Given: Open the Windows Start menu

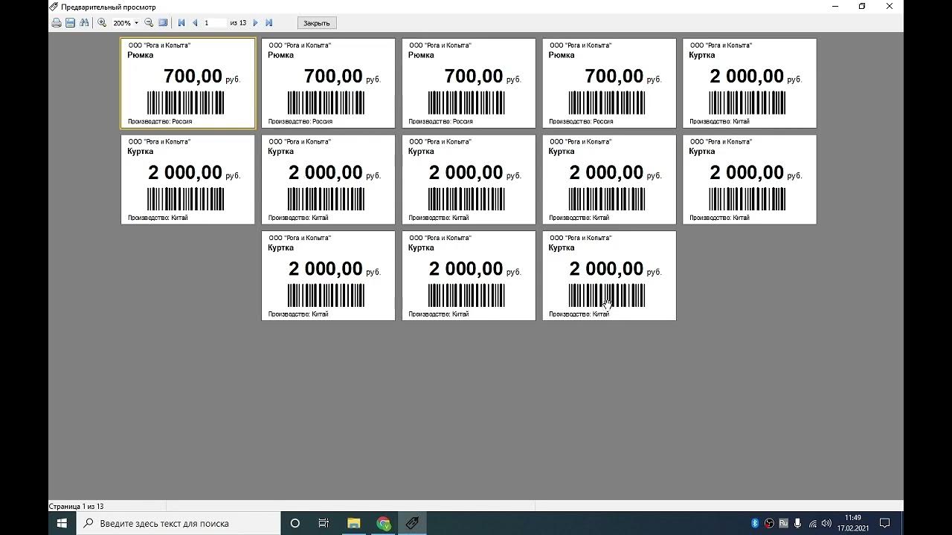Looking at the screenshot, I should coord(62,523).
